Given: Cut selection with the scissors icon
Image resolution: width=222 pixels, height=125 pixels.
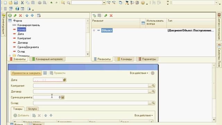Looking at the screenshot, I should [22, 2].
